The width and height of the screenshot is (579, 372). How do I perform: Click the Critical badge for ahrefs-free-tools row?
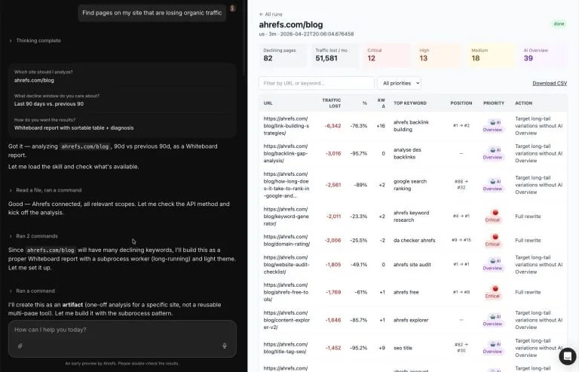pos(492,292)
